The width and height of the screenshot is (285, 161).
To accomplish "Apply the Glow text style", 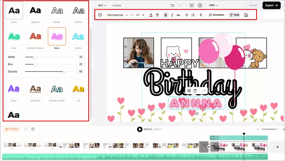I will 14,36.
